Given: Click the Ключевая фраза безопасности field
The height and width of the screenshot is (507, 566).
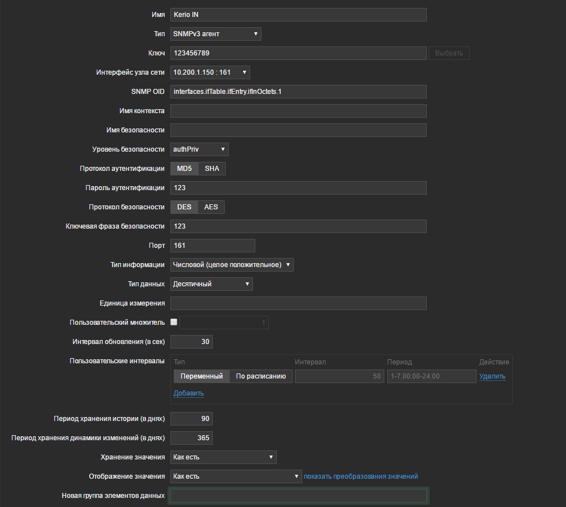Looking at the screenshot, I should [298, 226].
